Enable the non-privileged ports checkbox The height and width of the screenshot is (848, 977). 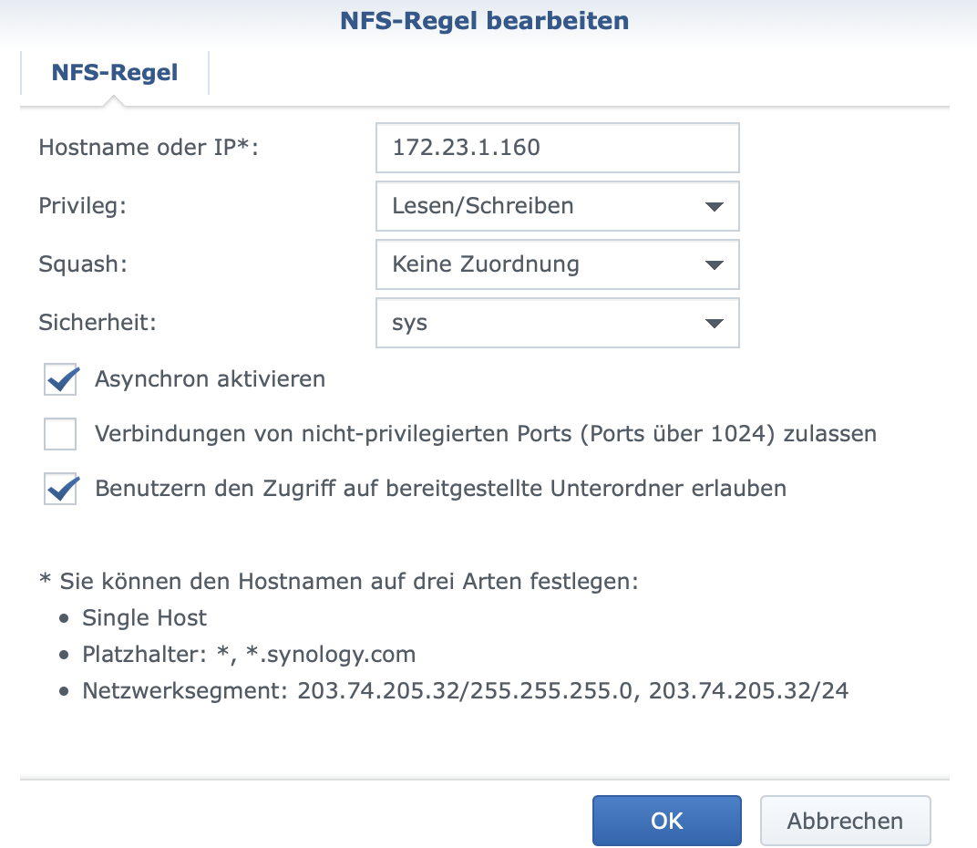pos(61,435)
